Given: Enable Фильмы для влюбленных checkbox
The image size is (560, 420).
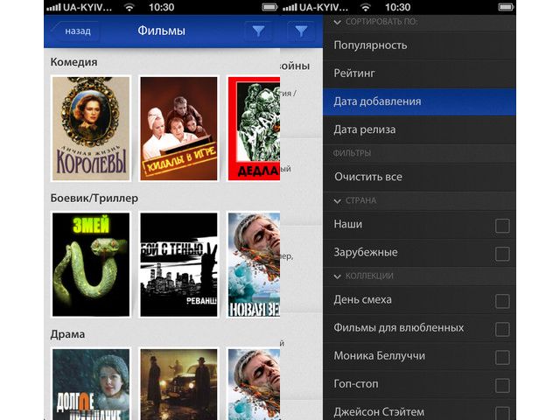Looking at the screenshot, I should click(x=502, y=329).
